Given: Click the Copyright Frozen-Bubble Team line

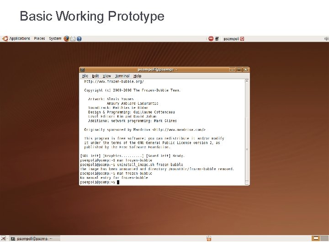Looking at the screenshot, I should tap(132, 90).
